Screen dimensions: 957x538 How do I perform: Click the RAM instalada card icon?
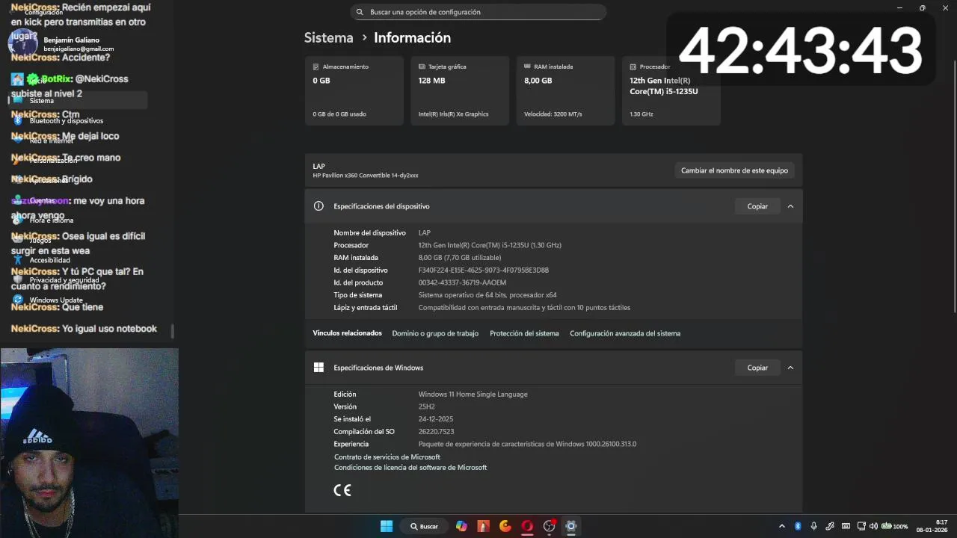click(528, 67)
